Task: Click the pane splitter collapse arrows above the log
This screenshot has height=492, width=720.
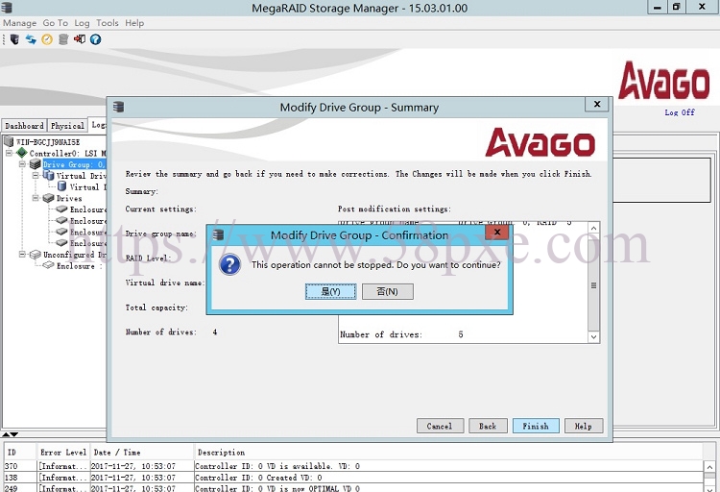Action: pos(11,434)
